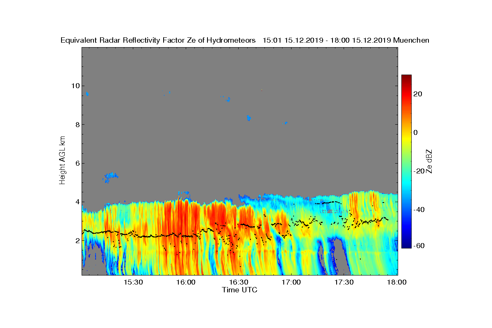Click the dark red top of the colorbar
Screen dimensions: 492x328
[x=406, y=78]
